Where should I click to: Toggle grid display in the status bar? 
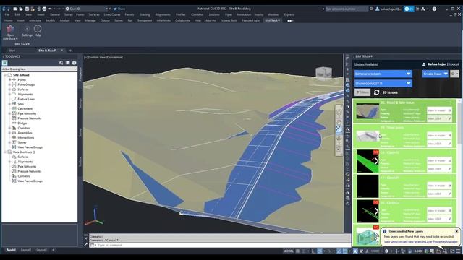[x=297, y=251]
